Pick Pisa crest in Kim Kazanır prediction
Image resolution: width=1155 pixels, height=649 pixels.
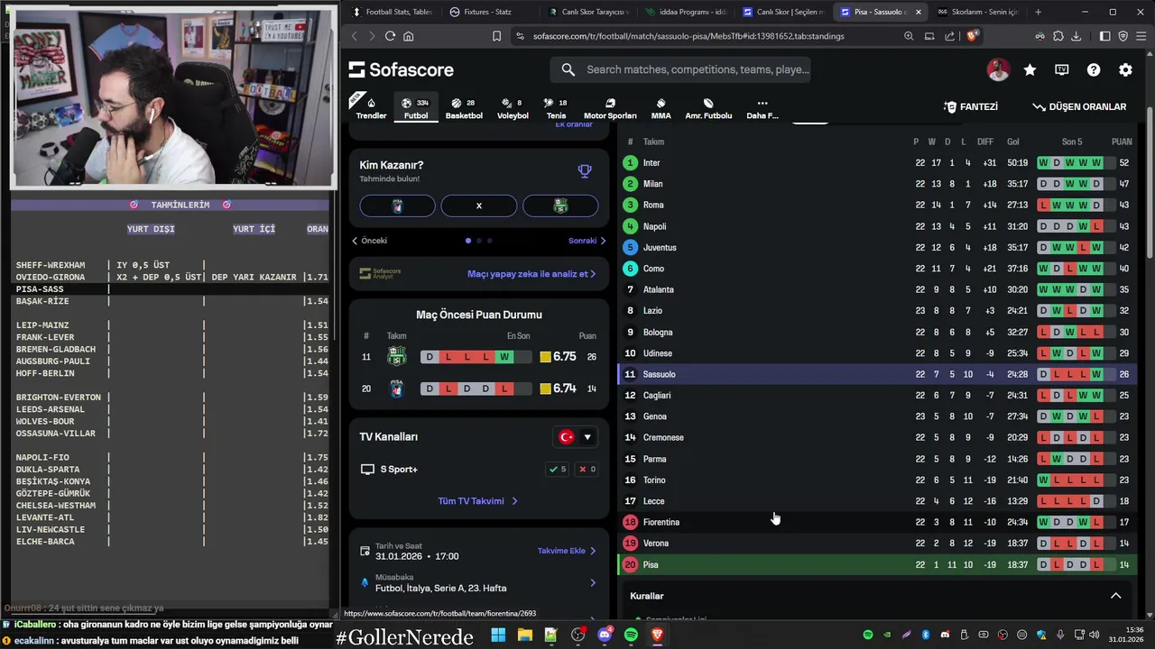tap(397, 206)
